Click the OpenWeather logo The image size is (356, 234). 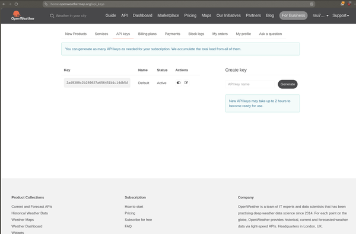click(x=23, y=15)
